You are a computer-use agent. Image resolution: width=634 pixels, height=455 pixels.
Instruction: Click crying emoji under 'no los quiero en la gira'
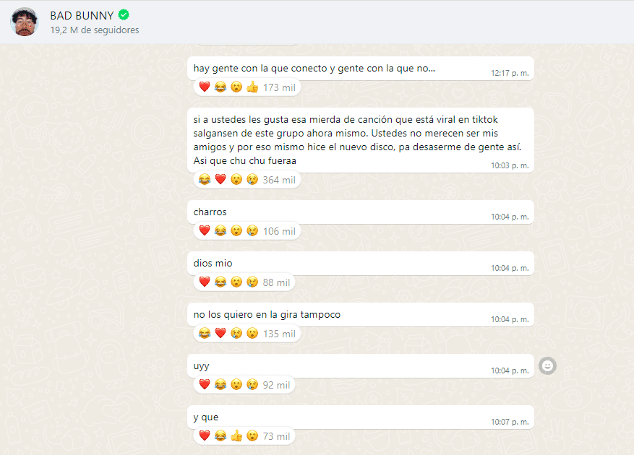tap(236, 334)
